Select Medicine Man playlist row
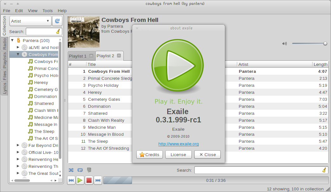The height and width of the screenshot is (192, 331). click(198, 127)
